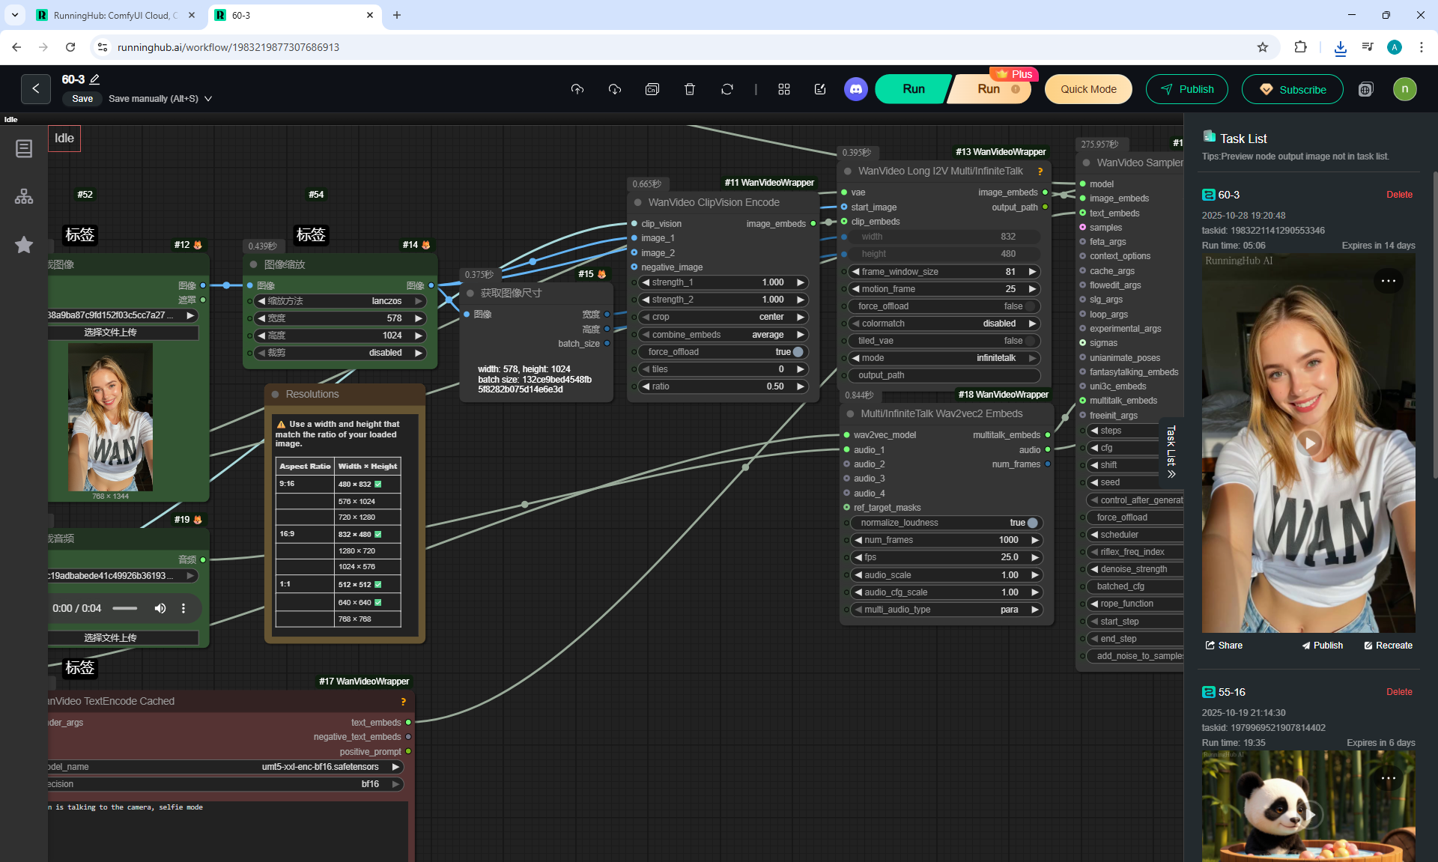Expand Save manually dropdown chevron
1438x862 pixels.
(x=208, y=99)
